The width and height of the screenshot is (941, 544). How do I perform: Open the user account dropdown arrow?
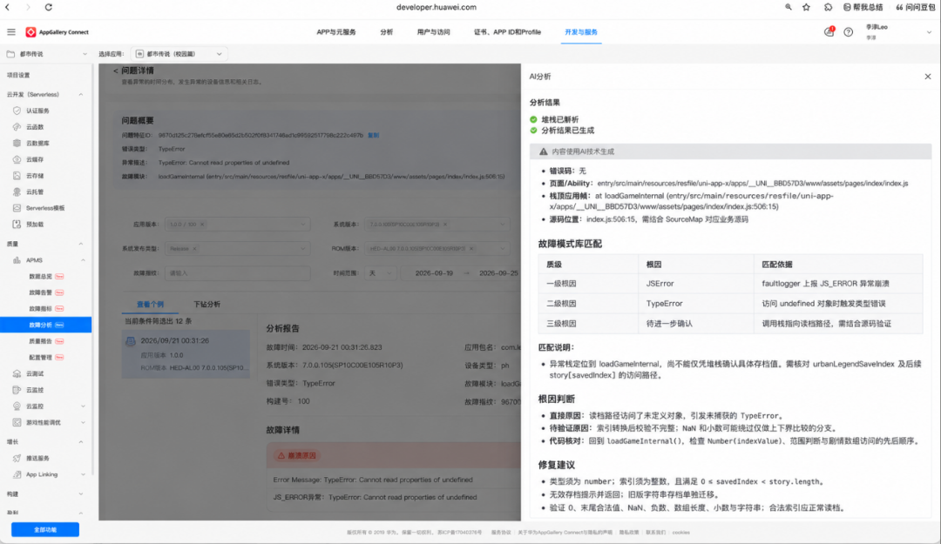point(929,32)
